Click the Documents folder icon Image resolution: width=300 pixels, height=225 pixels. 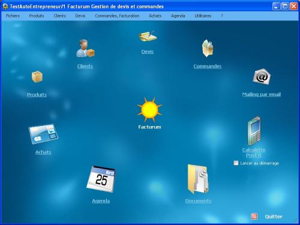pos(198,179)
